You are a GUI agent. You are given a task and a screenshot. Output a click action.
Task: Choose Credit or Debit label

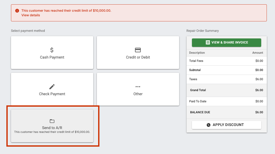click(138, 57)
